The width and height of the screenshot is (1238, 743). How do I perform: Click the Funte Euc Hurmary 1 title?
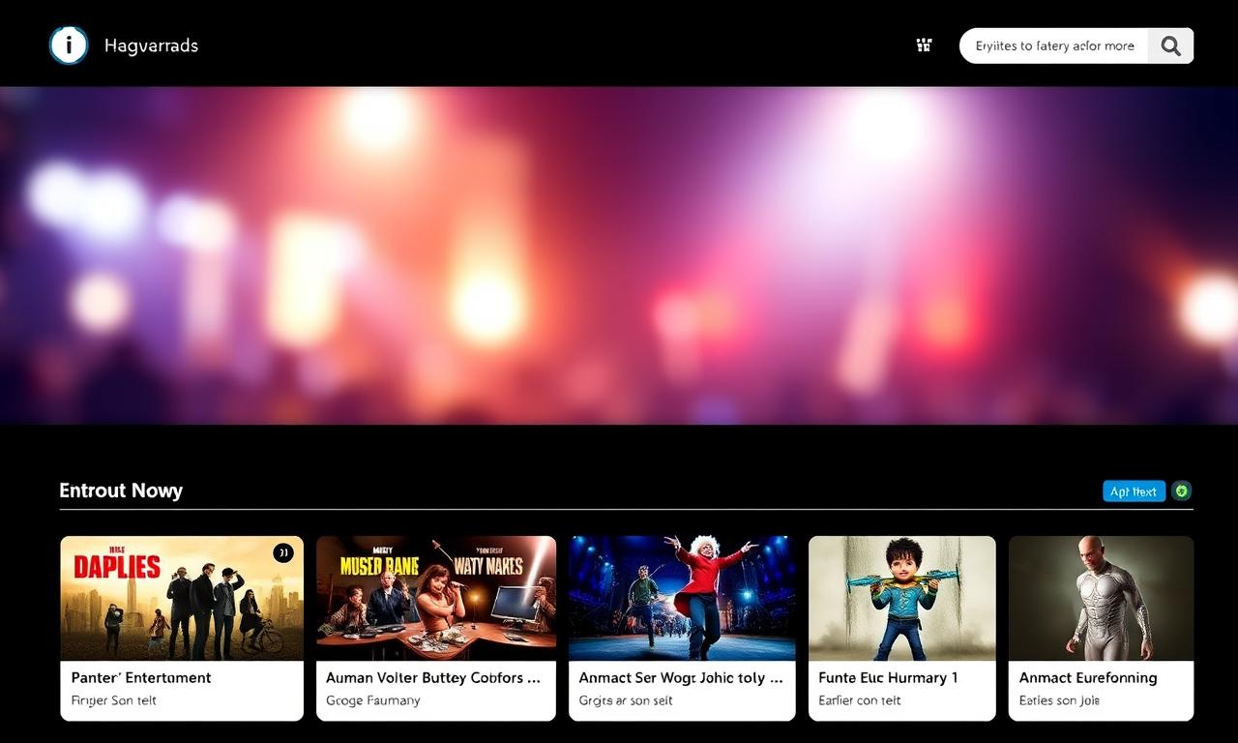(888, 678)
